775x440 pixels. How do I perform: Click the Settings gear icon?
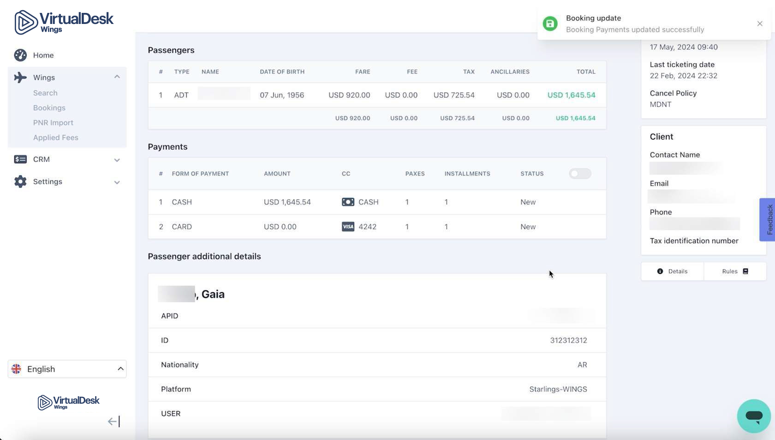(20, 182)
